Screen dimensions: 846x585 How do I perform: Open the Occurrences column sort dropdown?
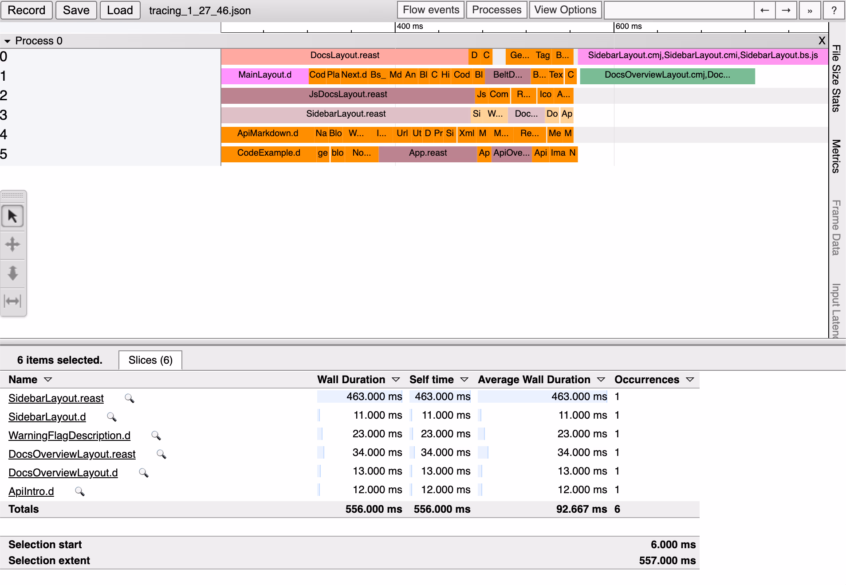(690, 380)
